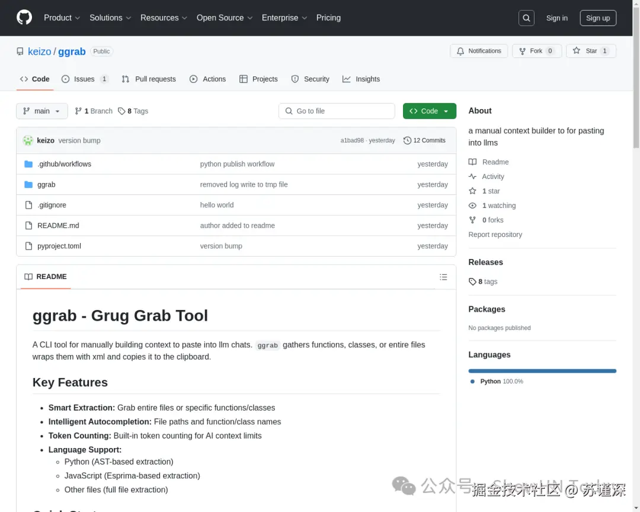View the 1 Branch link
Image resolution: width=640 pixels, height=512 pixels.
tap(94, 111)
